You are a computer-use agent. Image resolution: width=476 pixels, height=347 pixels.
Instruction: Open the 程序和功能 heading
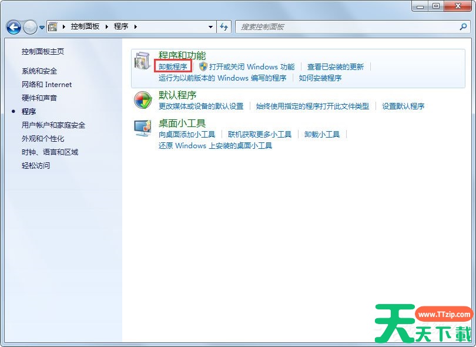(182, 56)
